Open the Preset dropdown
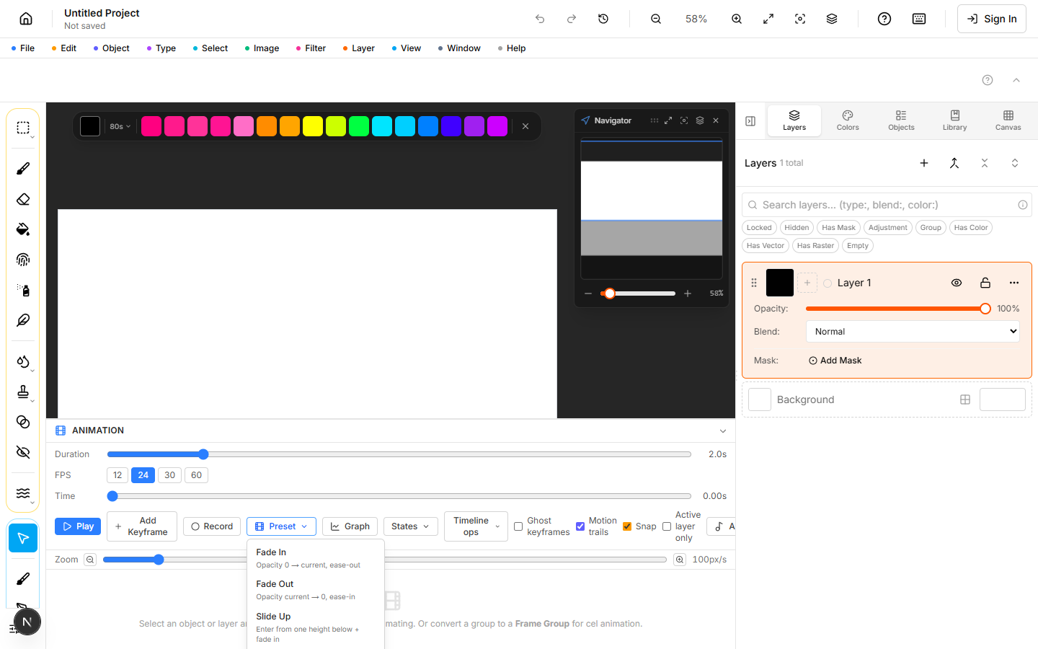 point(281,526)
